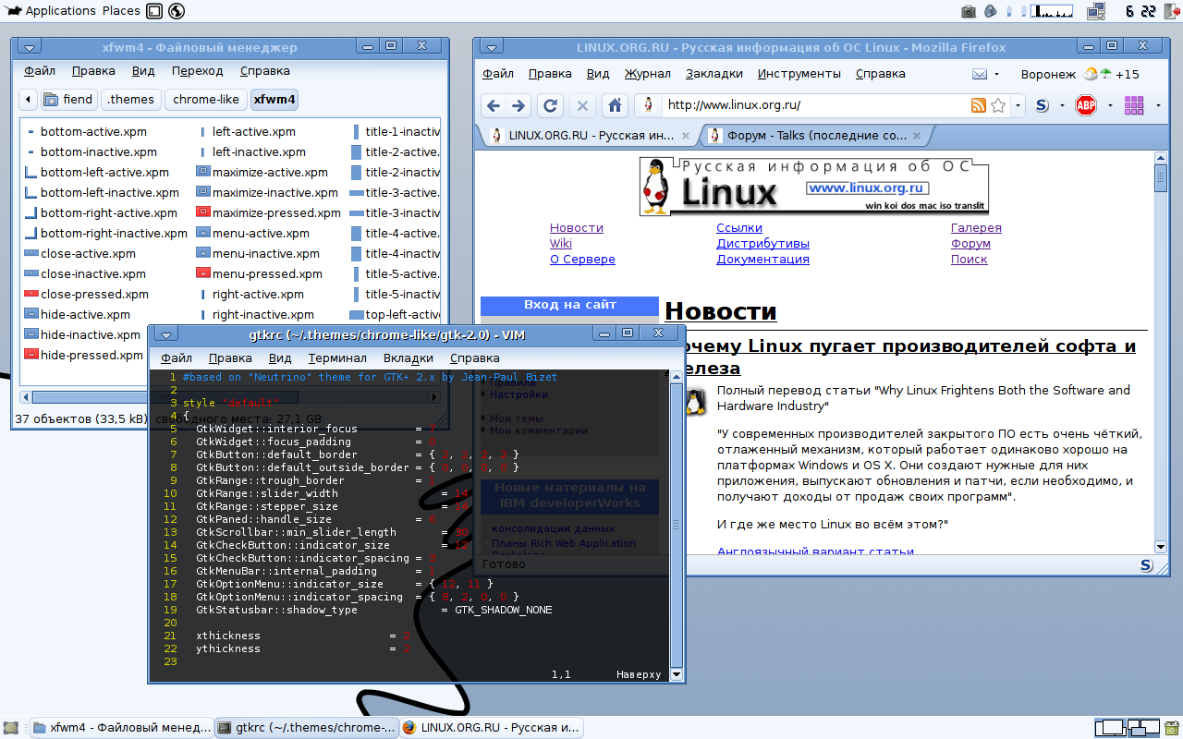This screenshot has height=739, width=1183.
Task: Click the .themes path button in the file manager
Action: (130, 100)
